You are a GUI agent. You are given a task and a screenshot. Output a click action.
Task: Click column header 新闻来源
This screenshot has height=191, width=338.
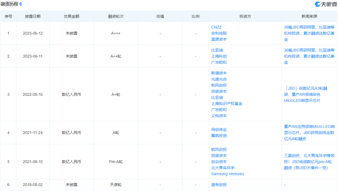point(309,16)
